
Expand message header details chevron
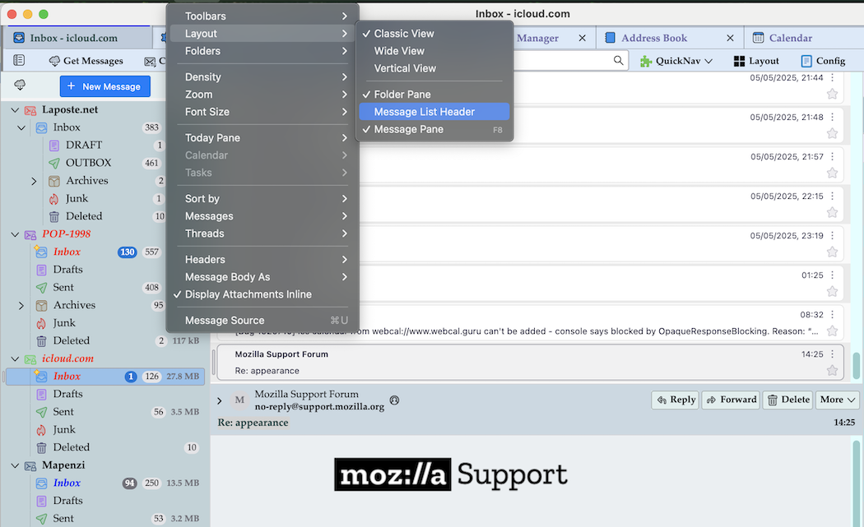point(220,401)
